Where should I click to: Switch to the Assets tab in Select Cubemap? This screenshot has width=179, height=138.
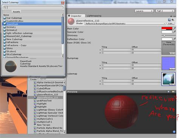pos(16,12)
